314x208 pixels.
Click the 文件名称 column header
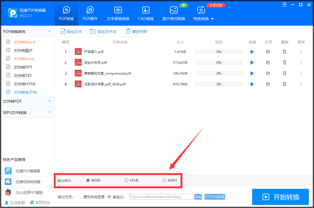pos(120,42)
